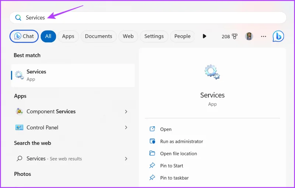
Task: Click the user profile avatar
Action: coord(249,36)
